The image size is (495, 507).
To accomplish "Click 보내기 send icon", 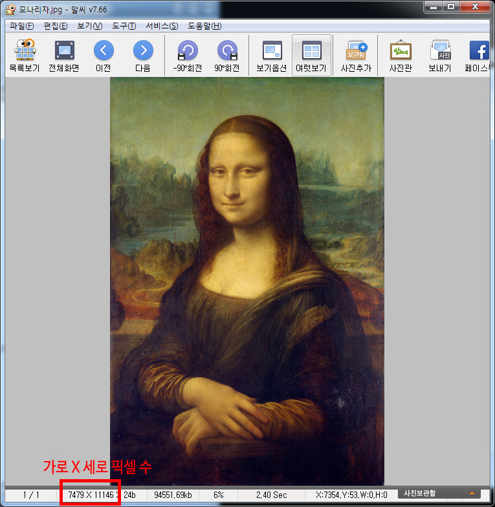I will 440,56.
